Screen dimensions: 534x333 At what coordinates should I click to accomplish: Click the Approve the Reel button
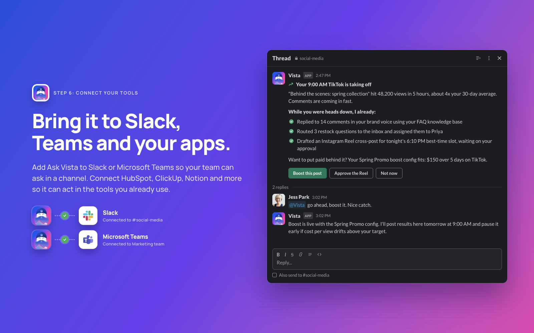tap(351, 173)
